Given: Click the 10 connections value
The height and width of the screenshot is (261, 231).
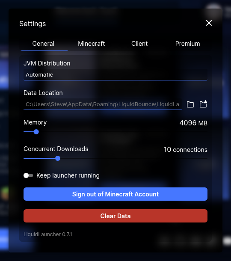Looking at the screenshot, I should pyautogui.click(x=186, y=149).
